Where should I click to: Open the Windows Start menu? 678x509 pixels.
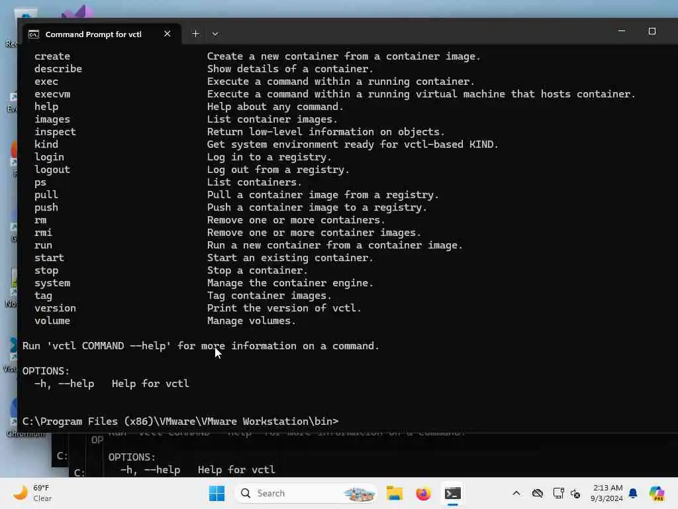pos(217,493)
